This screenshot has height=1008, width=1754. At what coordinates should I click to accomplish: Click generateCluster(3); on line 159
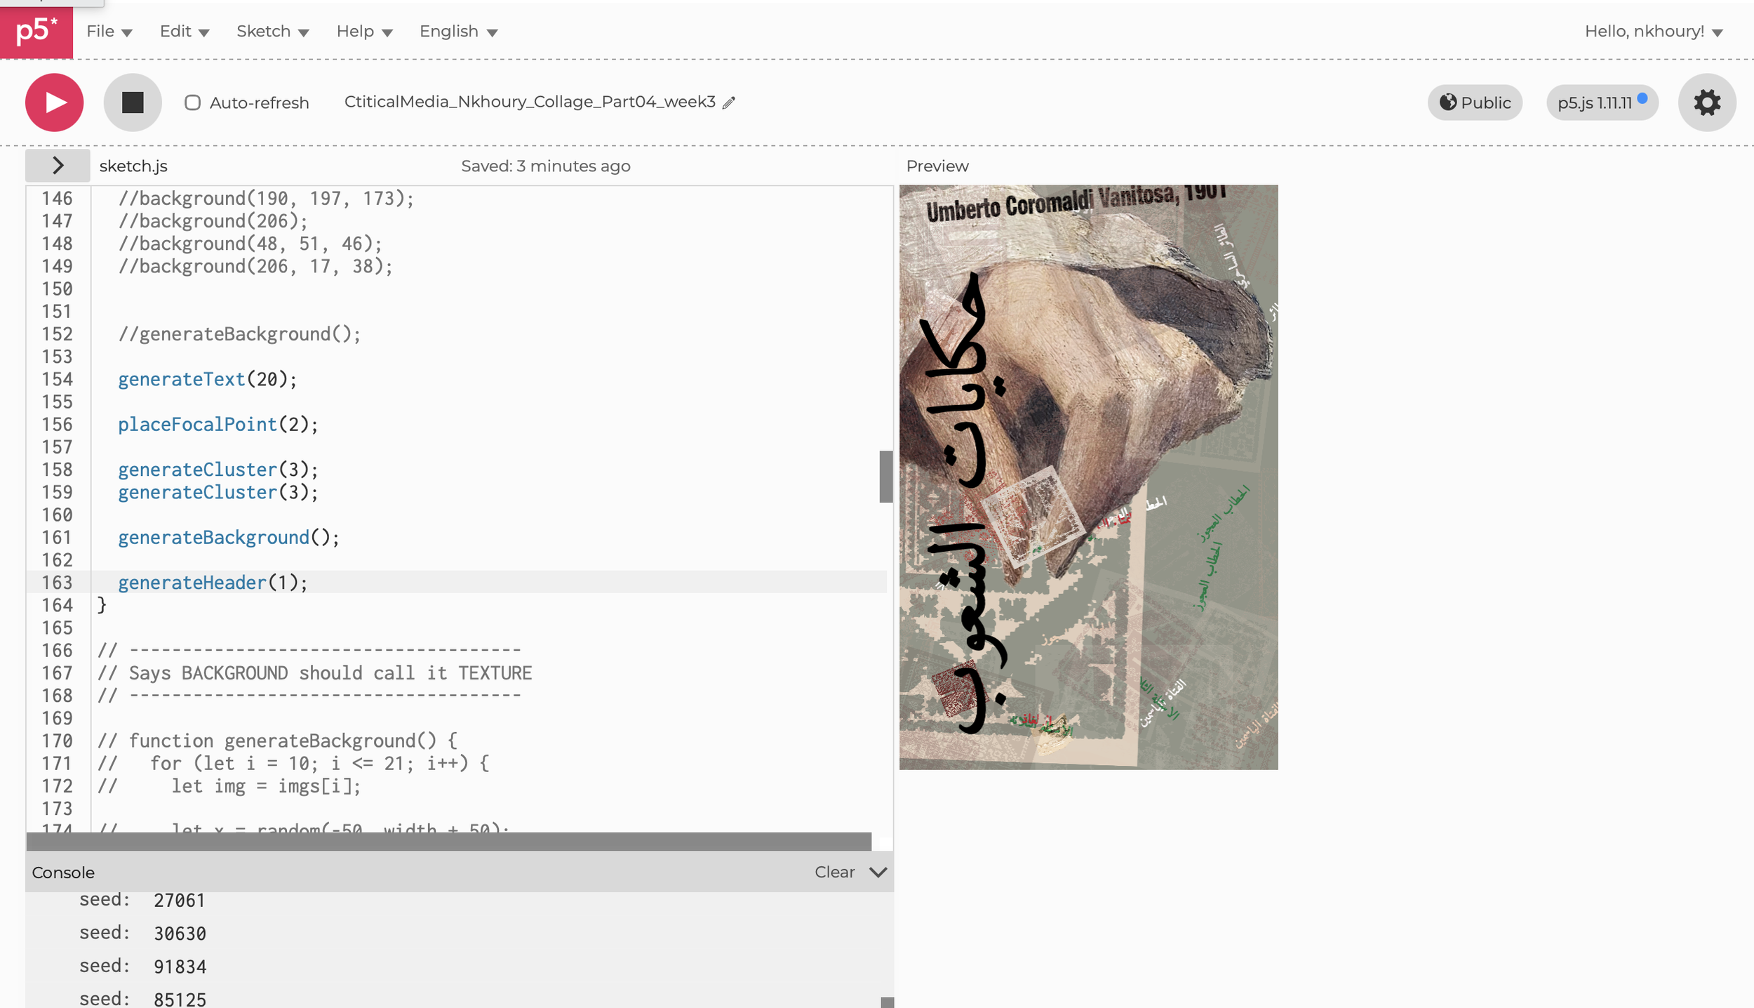217,492
